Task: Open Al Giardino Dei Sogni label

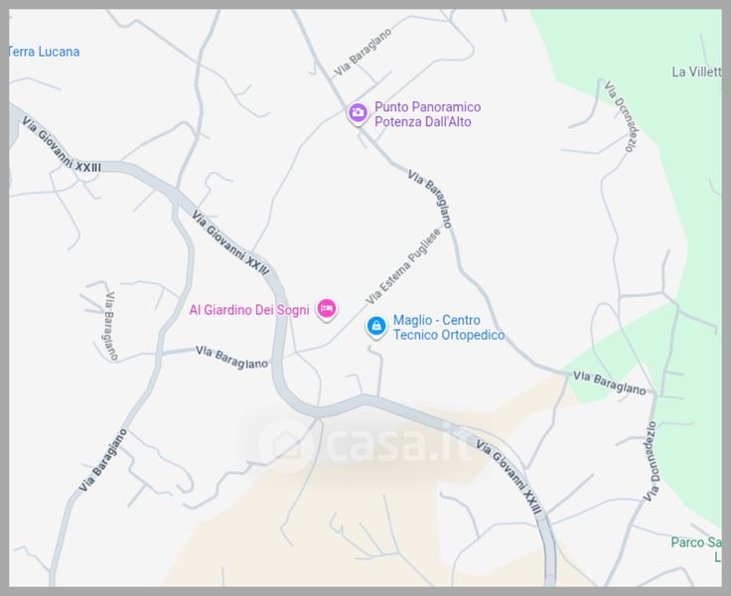Action: [249, 310]
